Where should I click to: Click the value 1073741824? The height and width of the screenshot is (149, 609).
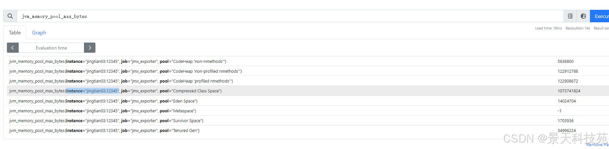[x=569, y=91]
